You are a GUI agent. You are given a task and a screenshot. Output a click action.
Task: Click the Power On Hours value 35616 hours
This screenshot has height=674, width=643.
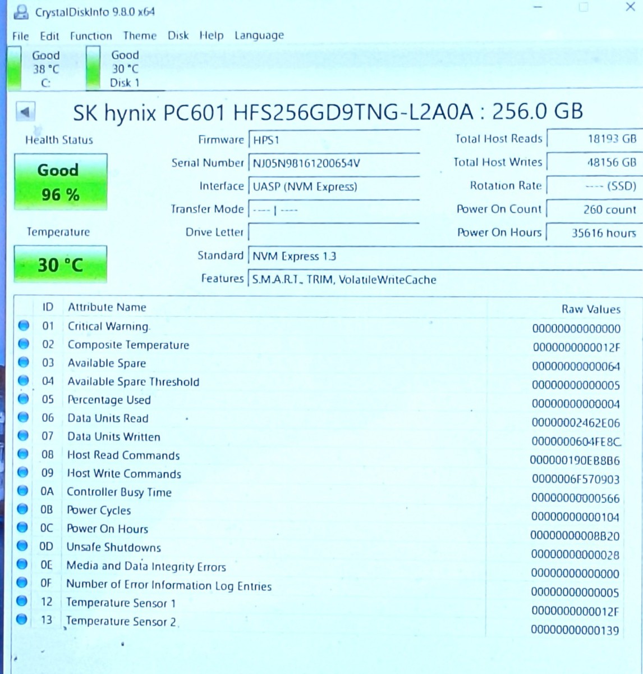pos(594,233)
